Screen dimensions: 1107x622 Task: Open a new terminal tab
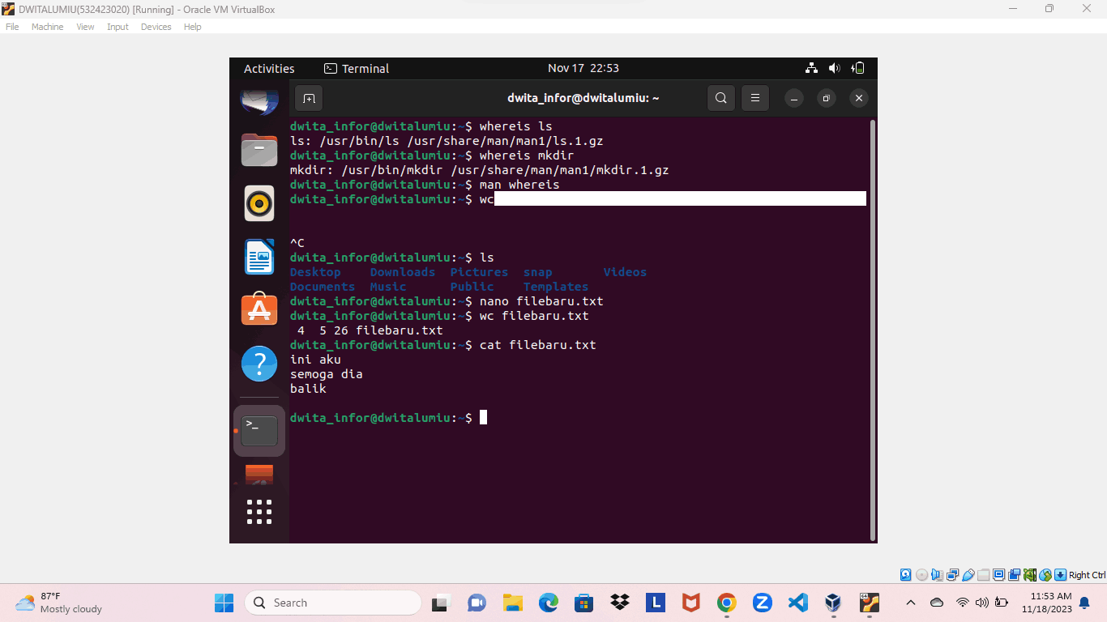(309, 98)
